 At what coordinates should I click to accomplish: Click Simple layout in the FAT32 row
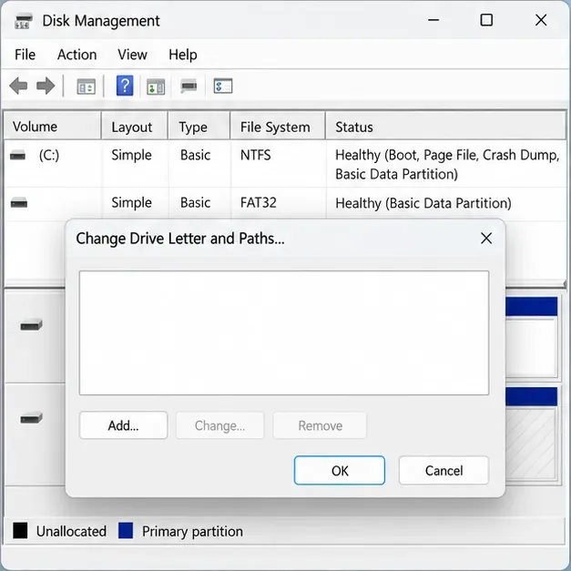click(131, 203)
